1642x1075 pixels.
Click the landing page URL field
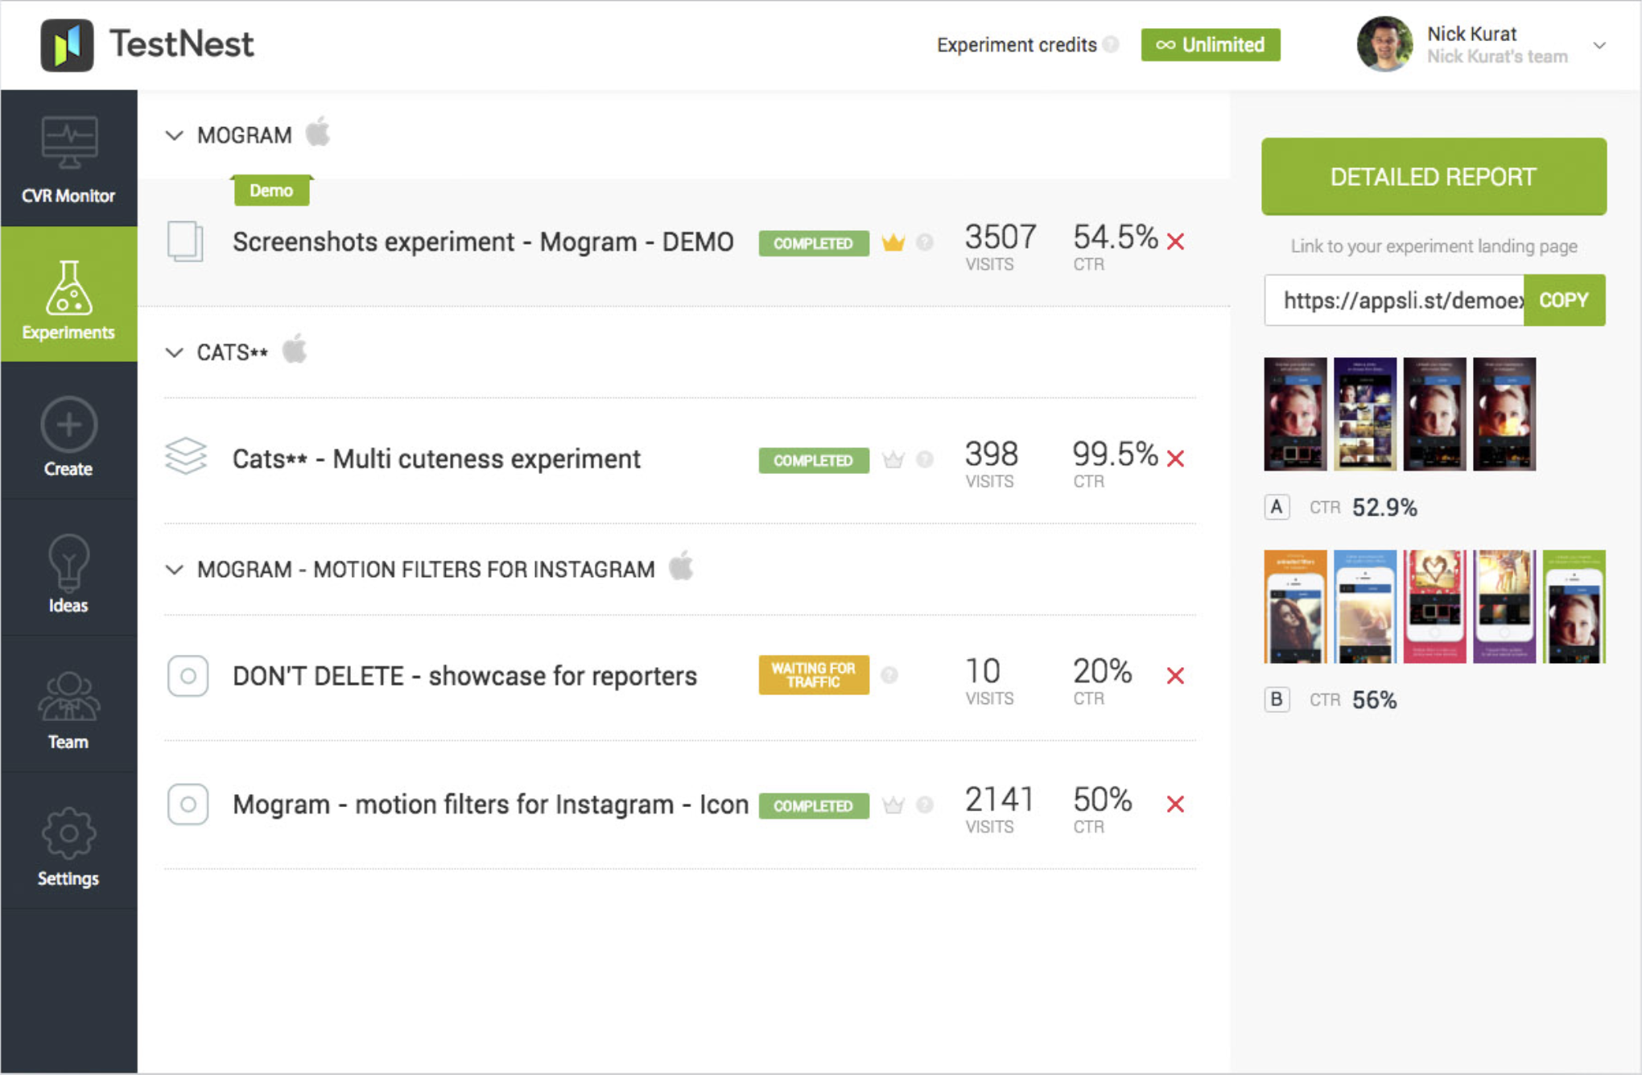pyautogui.click(x=1394, y=300)
